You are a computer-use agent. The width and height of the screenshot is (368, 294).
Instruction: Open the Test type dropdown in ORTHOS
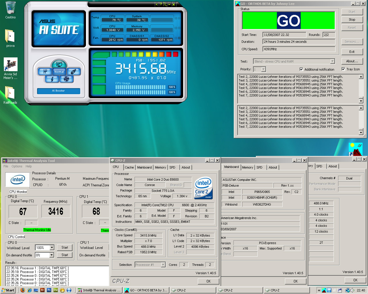click(x=333, y=61)
